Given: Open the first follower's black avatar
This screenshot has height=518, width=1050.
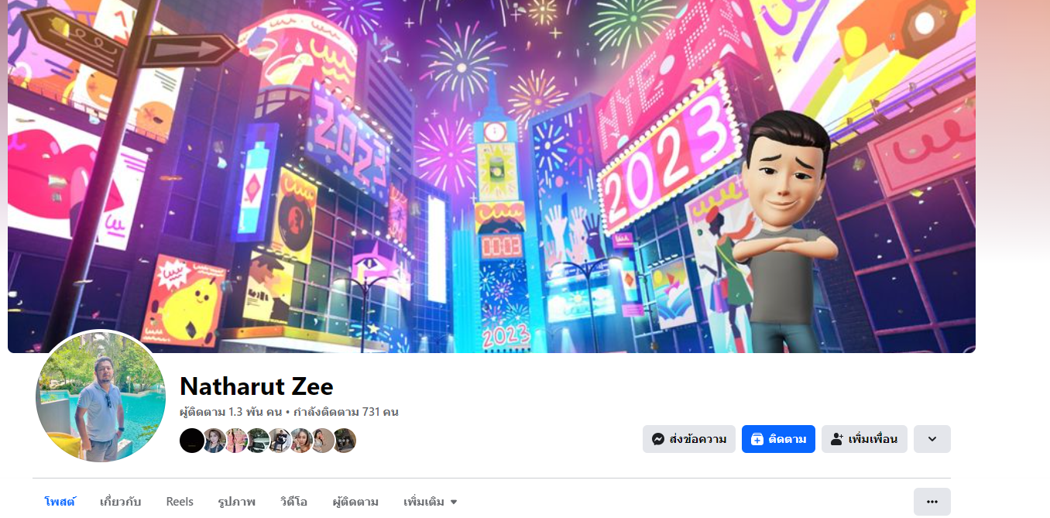Looking at the screenshot, I should [x=192, y=441].
